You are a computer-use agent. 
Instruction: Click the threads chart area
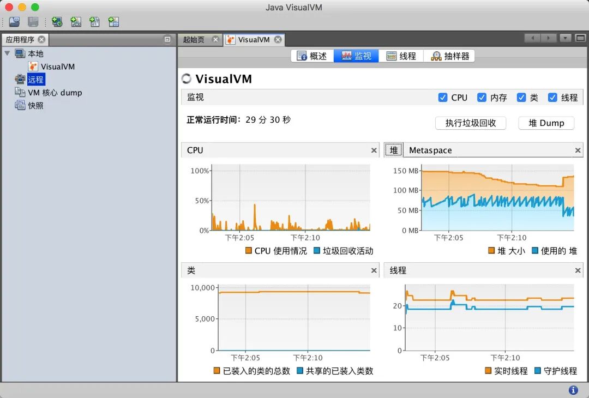coord(489,317)
